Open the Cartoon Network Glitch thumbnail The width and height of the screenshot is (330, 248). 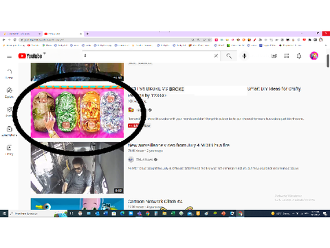(x=77, y=204)
